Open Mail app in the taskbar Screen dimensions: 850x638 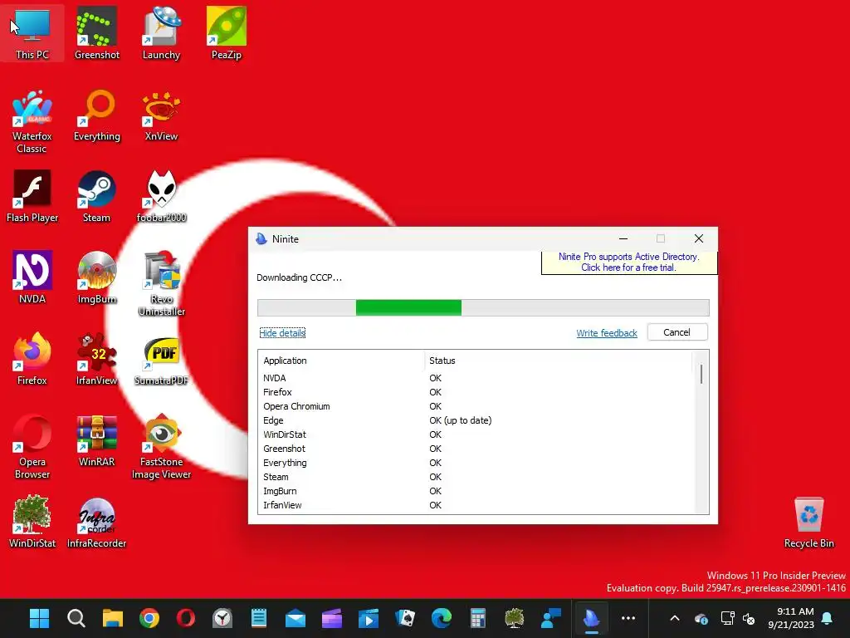296,618
